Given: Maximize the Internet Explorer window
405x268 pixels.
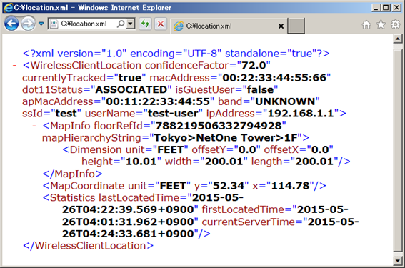Looking at the screenshot, I should tap(386, 7).
